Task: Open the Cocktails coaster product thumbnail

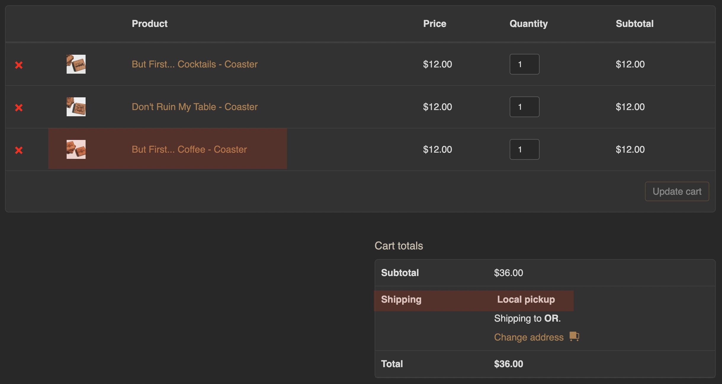Action: (76, 64)
